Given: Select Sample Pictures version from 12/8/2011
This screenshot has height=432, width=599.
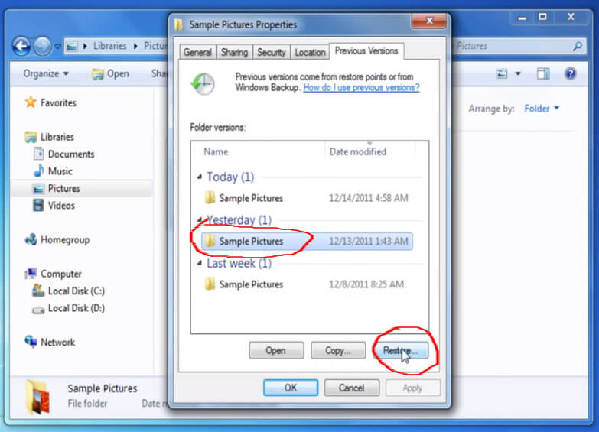Looking at the screenshot, I should pos(307,284).
